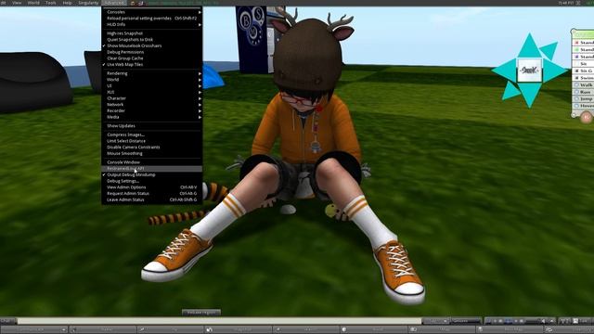Enable Limit Select Distance
This screenshot has height=334, width=594.
pyautogui.click(x=151, y=141)
